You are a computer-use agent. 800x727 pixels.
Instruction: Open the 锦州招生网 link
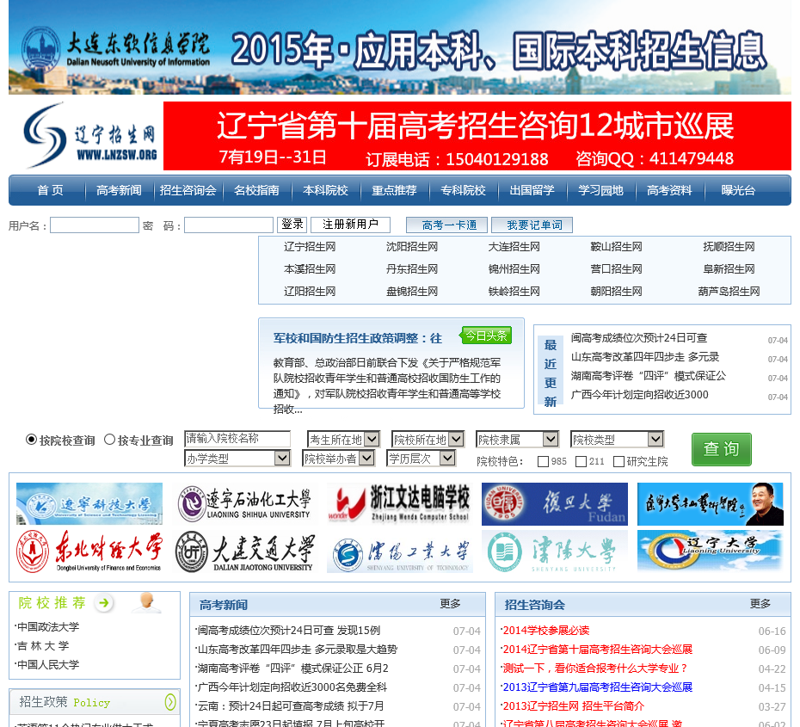click(514, 269)
